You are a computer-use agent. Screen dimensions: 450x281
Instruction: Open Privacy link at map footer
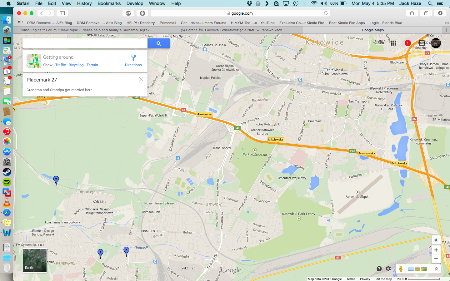coord(365,279)
